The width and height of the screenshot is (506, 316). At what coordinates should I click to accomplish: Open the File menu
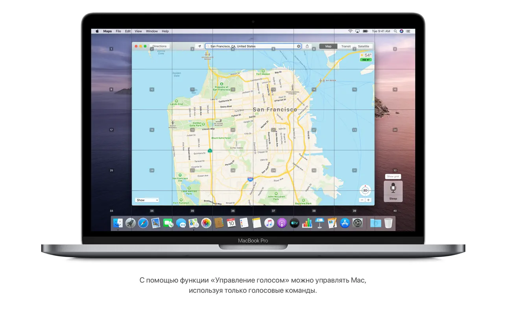pyautogui.click(x=118, y=31)
